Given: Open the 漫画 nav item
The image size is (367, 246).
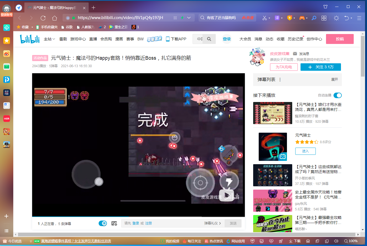Looking at the screenshot, I should tap(119, 39).
